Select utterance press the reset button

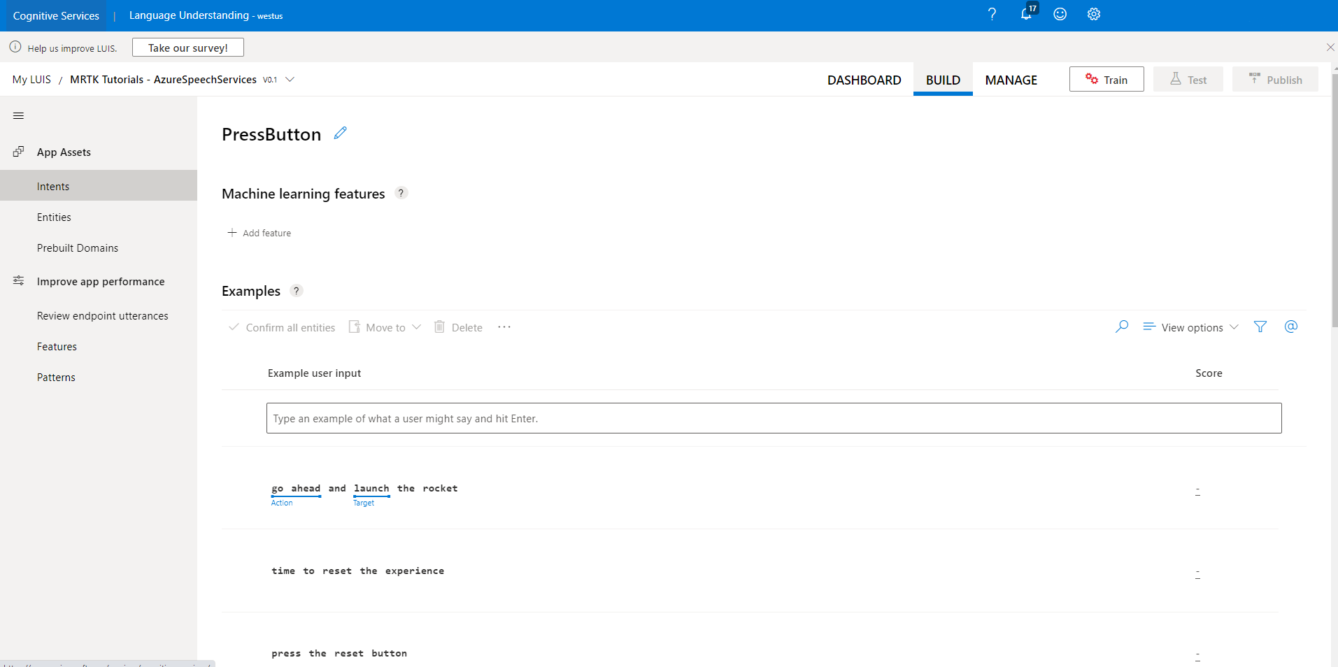point(339,653)
